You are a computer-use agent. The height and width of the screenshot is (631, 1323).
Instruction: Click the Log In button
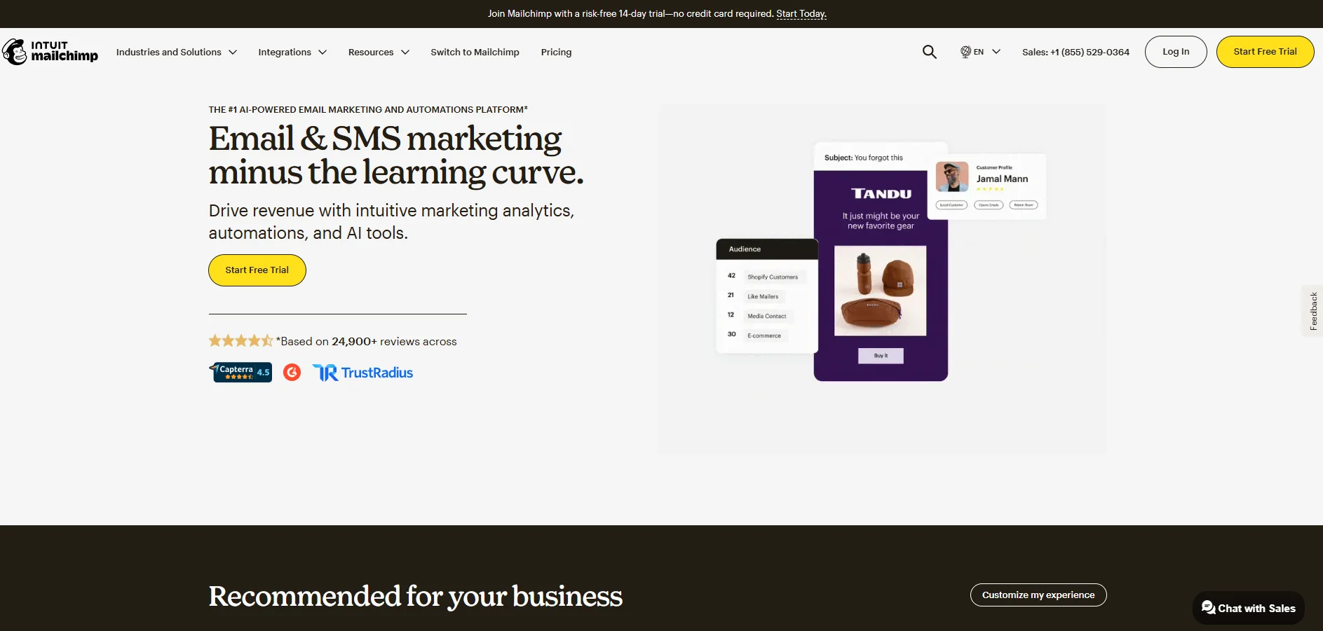click(x=1176, y=52)
